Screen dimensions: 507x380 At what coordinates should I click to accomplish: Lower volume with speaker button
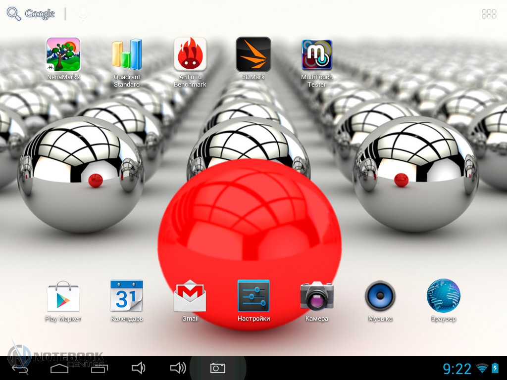click(138, 368)
